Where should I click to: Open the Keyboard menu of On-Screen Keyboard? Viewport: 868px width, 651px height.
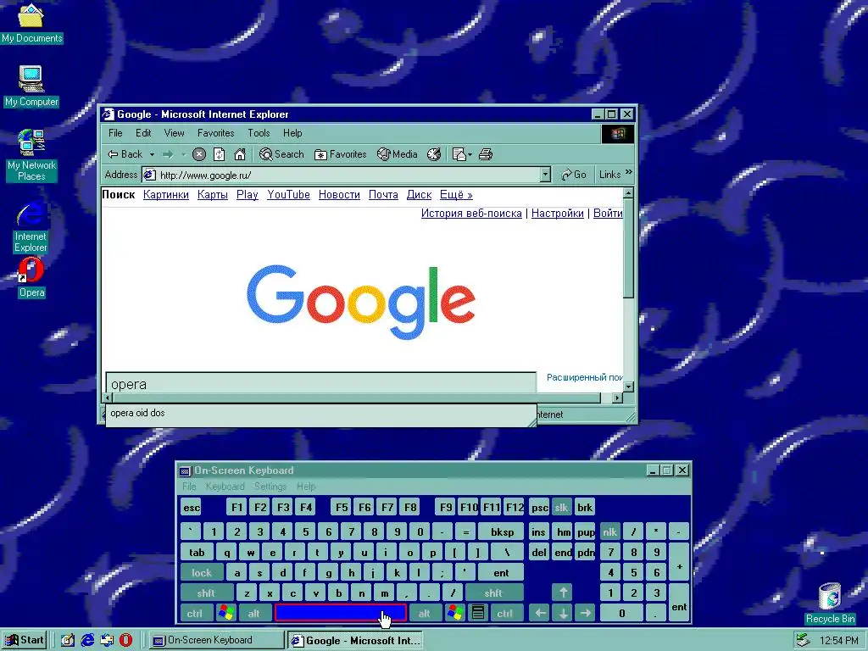(x=225, y=487)
